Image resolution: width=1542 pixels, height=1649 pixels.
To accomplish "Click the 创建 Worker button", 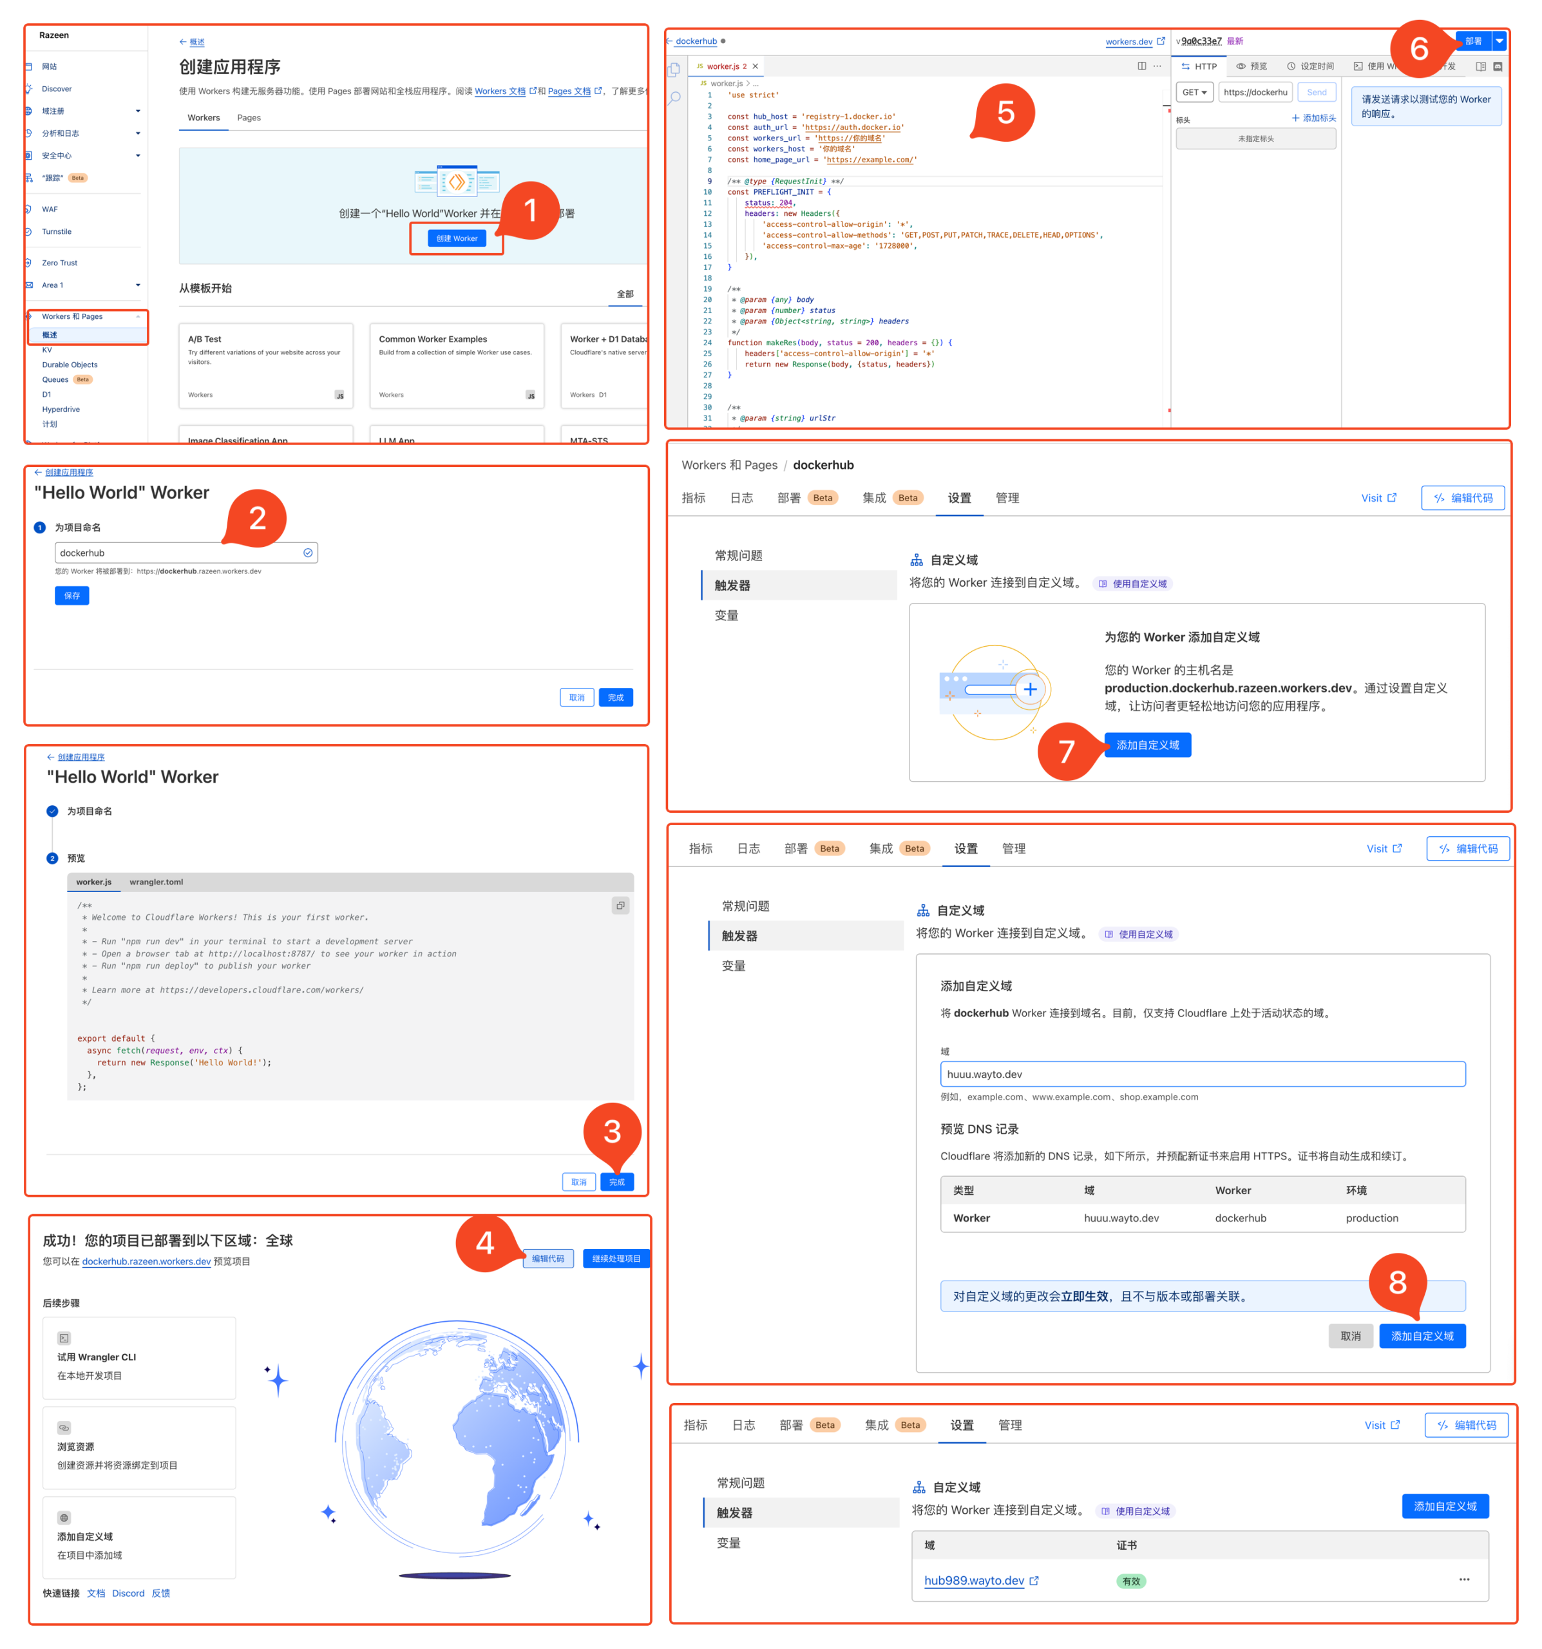I will point(457,239).
